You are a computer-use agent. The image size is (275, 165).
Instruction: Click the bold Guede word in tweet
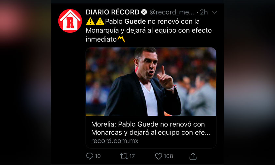click(135, 22)
